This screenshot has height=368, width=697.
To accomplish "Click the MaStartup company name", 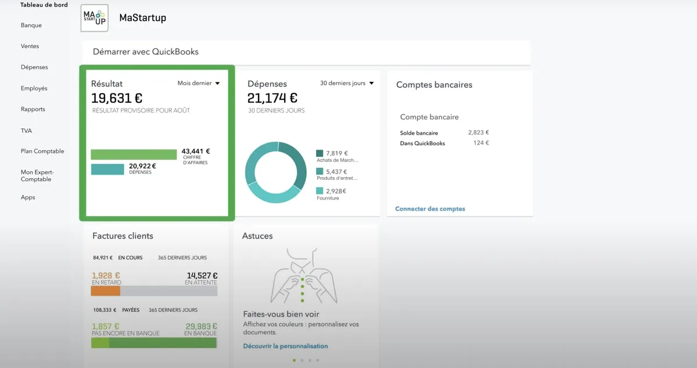I will 142,18.
